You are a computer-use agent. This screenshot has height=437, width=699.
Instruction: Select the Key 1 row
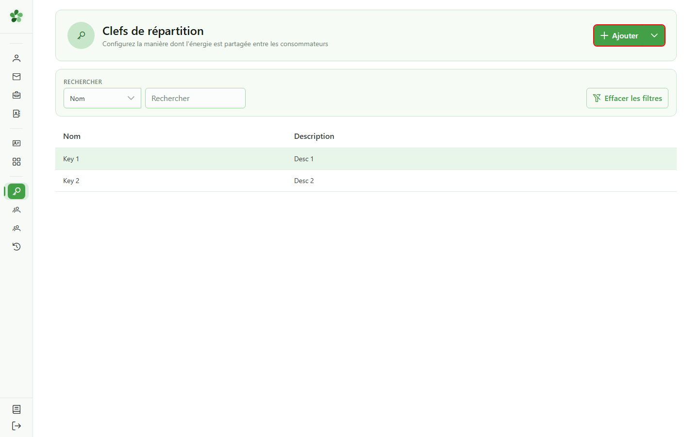(x=366, y=159)
